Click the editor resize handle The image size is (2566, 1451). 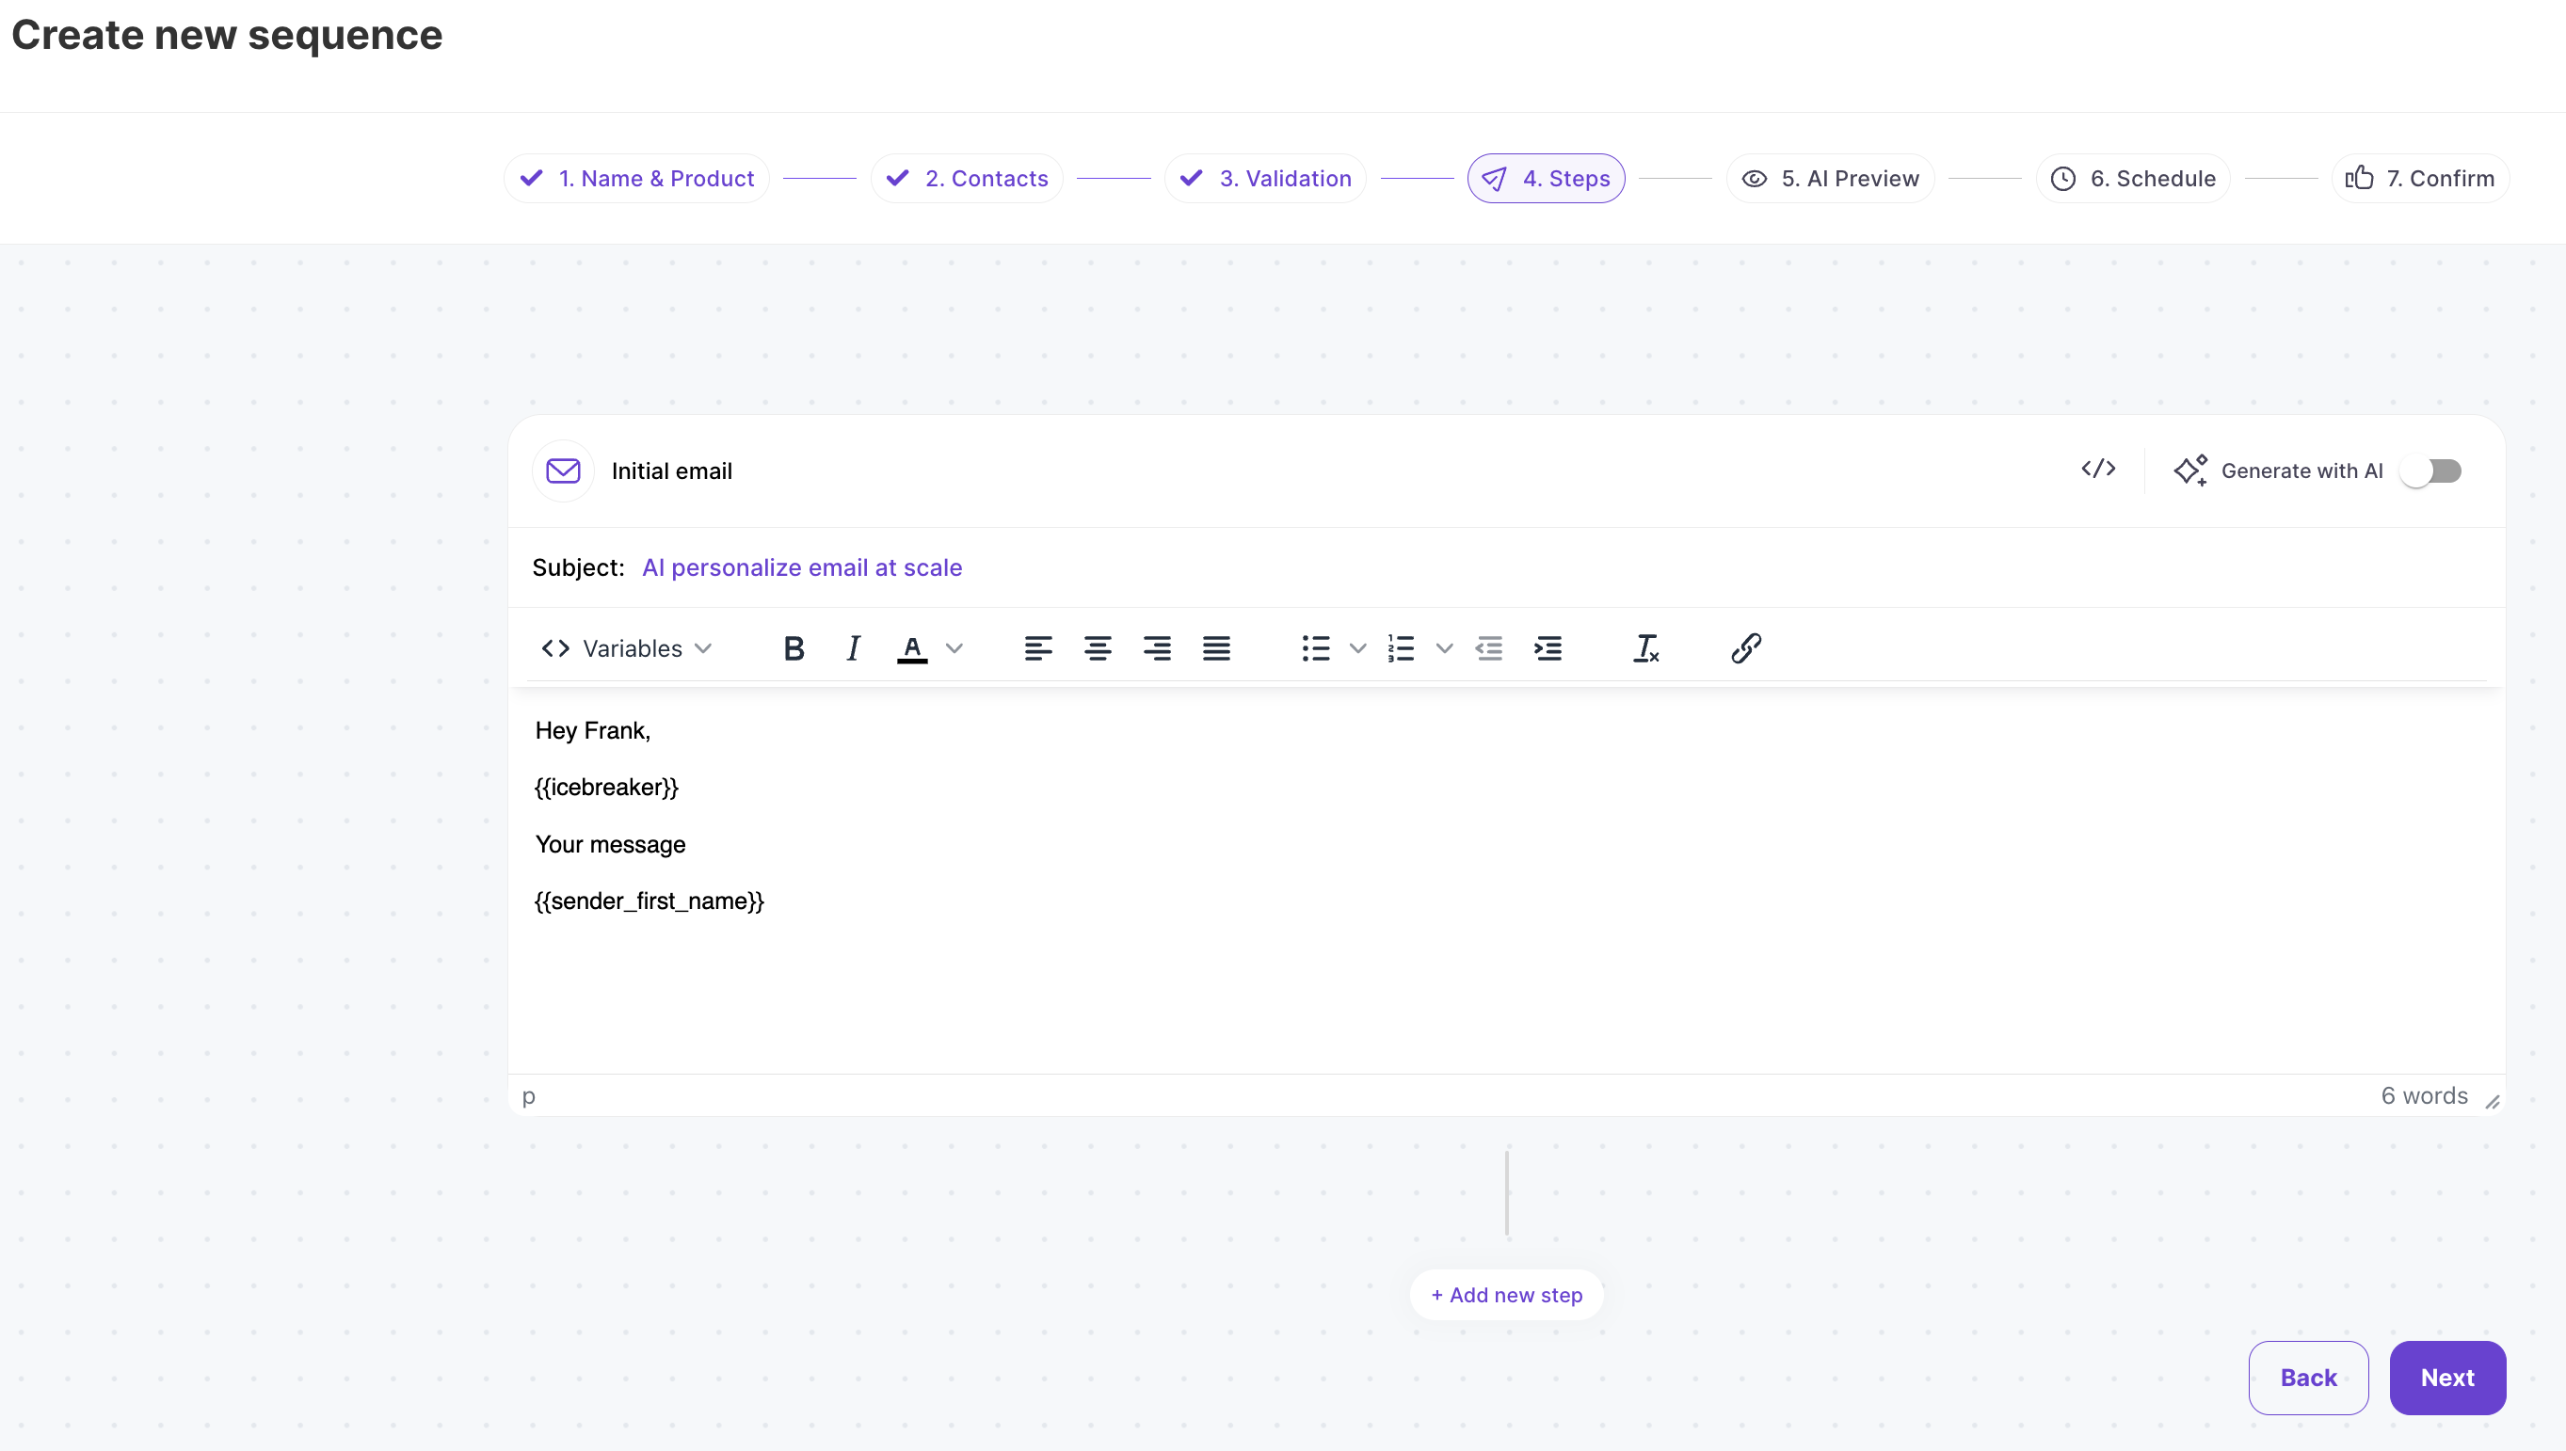coord(2493,1101)
